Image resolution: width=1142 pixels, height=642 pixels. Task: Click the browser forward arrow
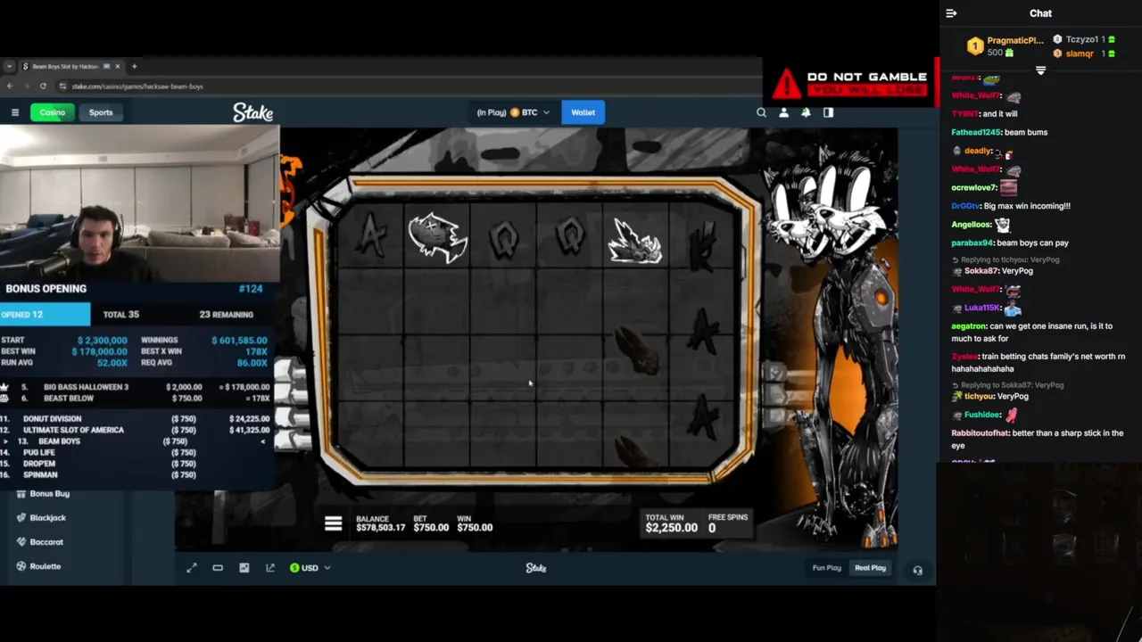pos(26,86)
